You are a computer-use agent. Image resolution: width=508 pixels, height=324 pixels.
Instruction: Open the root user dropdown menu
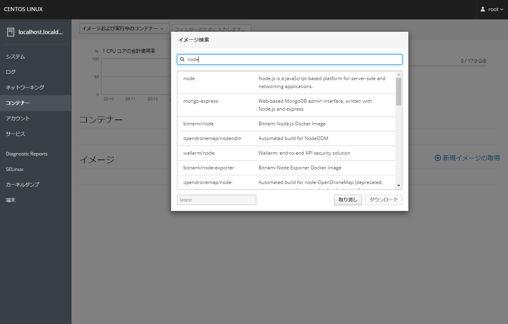click(x=492, y=9)
